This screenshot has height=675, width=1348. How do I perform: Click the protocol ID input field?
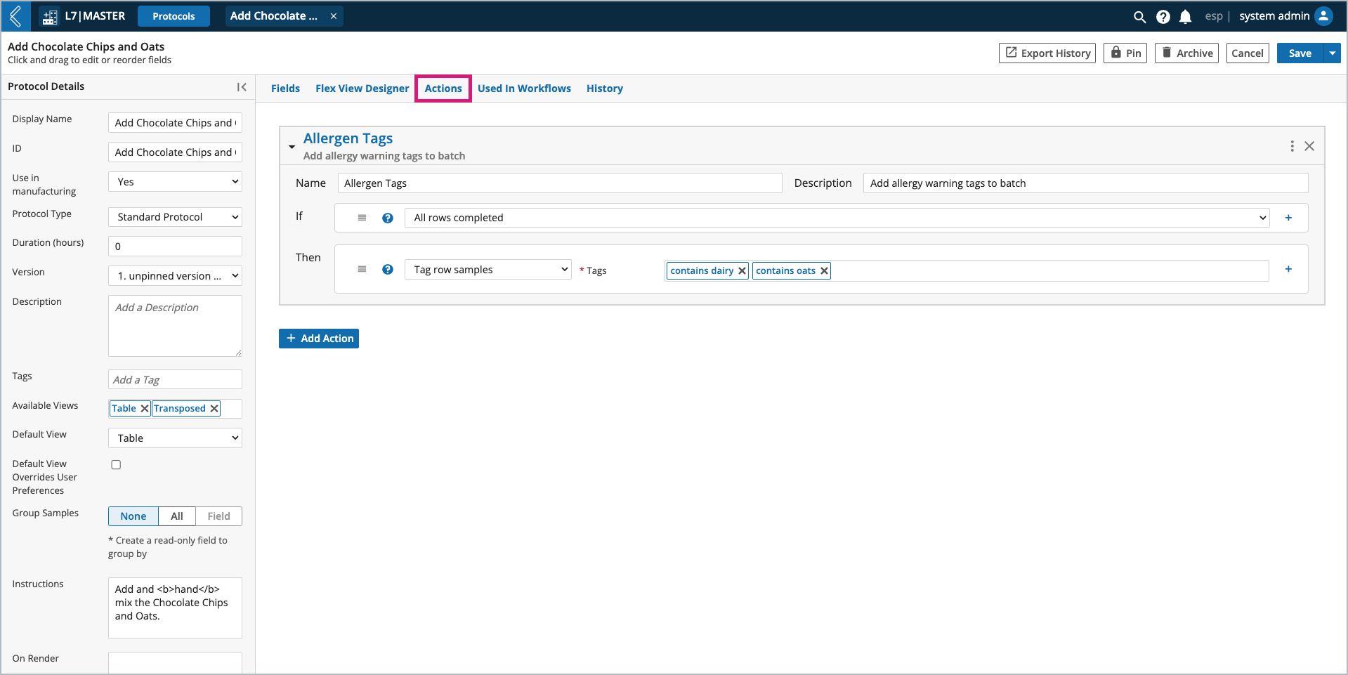(175, 152)
